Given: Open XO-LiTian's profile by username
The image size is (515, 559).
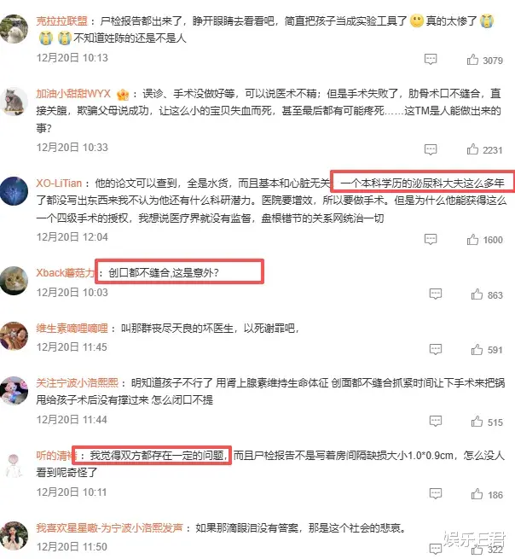Looking at the screenshot, I should (x=59, y=183).
